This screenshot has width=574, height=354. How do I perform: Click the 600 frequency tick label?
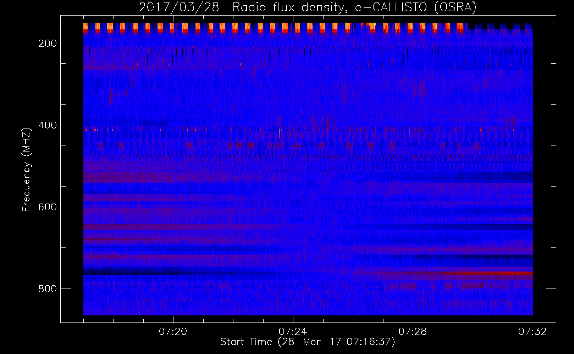click(x=48, y=207)
